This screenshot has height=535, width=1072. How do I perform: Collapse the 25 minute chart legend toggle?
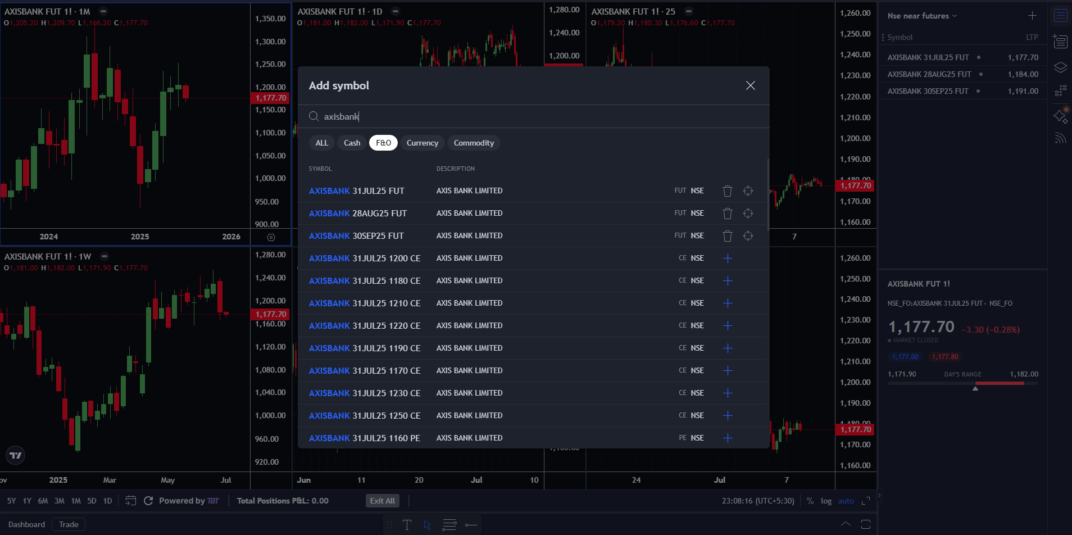pyautogui.click(x=689, y=11)
